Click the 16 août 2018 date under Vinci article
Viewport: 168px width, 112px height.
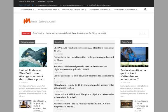tap(58, 54)
